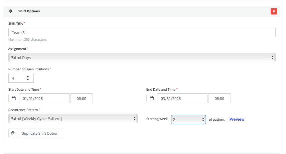Click the End Date and Time label
This screenshot has height=154, width=286.
(161, 89)
